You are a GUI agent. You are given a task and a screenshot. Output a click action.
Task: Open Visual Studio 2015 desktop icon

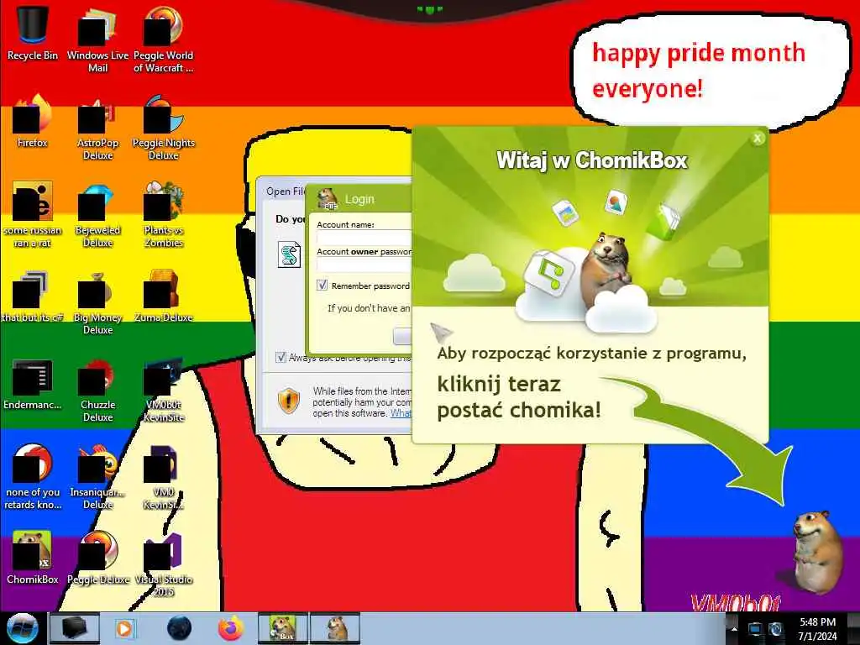pyautogui.click(x=164, y=564)
